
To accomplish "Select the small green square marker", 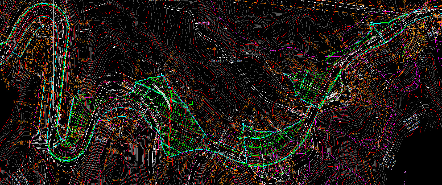I will click(x=191, y=102).
